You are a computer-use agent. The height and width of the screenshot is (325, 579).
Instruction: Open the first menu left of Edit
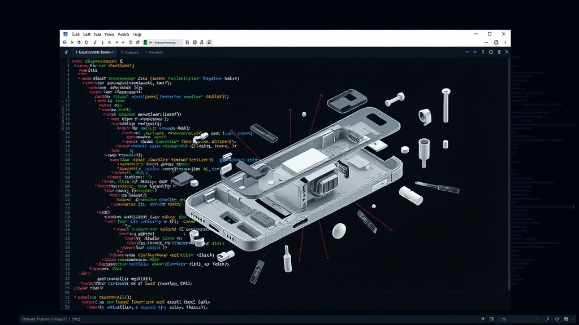(75, 34)
